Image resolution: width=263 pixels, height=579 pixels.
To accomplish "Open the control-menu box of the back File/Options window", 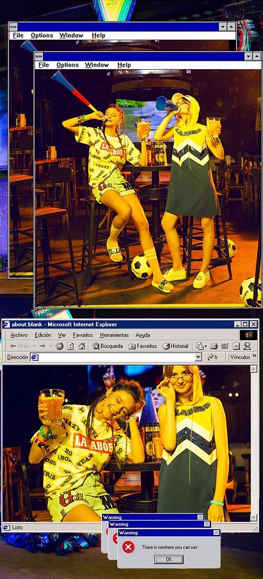I will [x=13, y=27].
